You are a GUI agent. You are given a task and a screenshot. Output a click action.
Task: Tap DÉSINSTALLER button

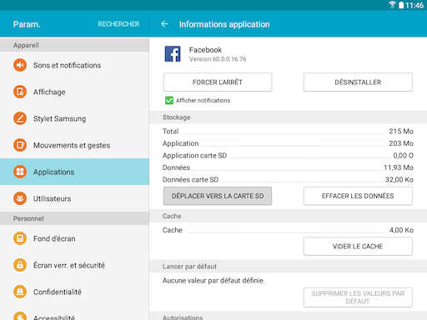(x=358, y=82)
